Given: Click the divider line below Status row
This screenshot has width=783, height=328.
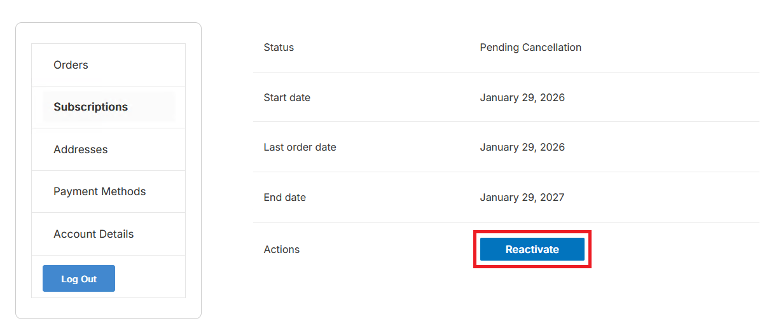Looking at the screenshot, I should pyautogui.click(x=506, y=72).
